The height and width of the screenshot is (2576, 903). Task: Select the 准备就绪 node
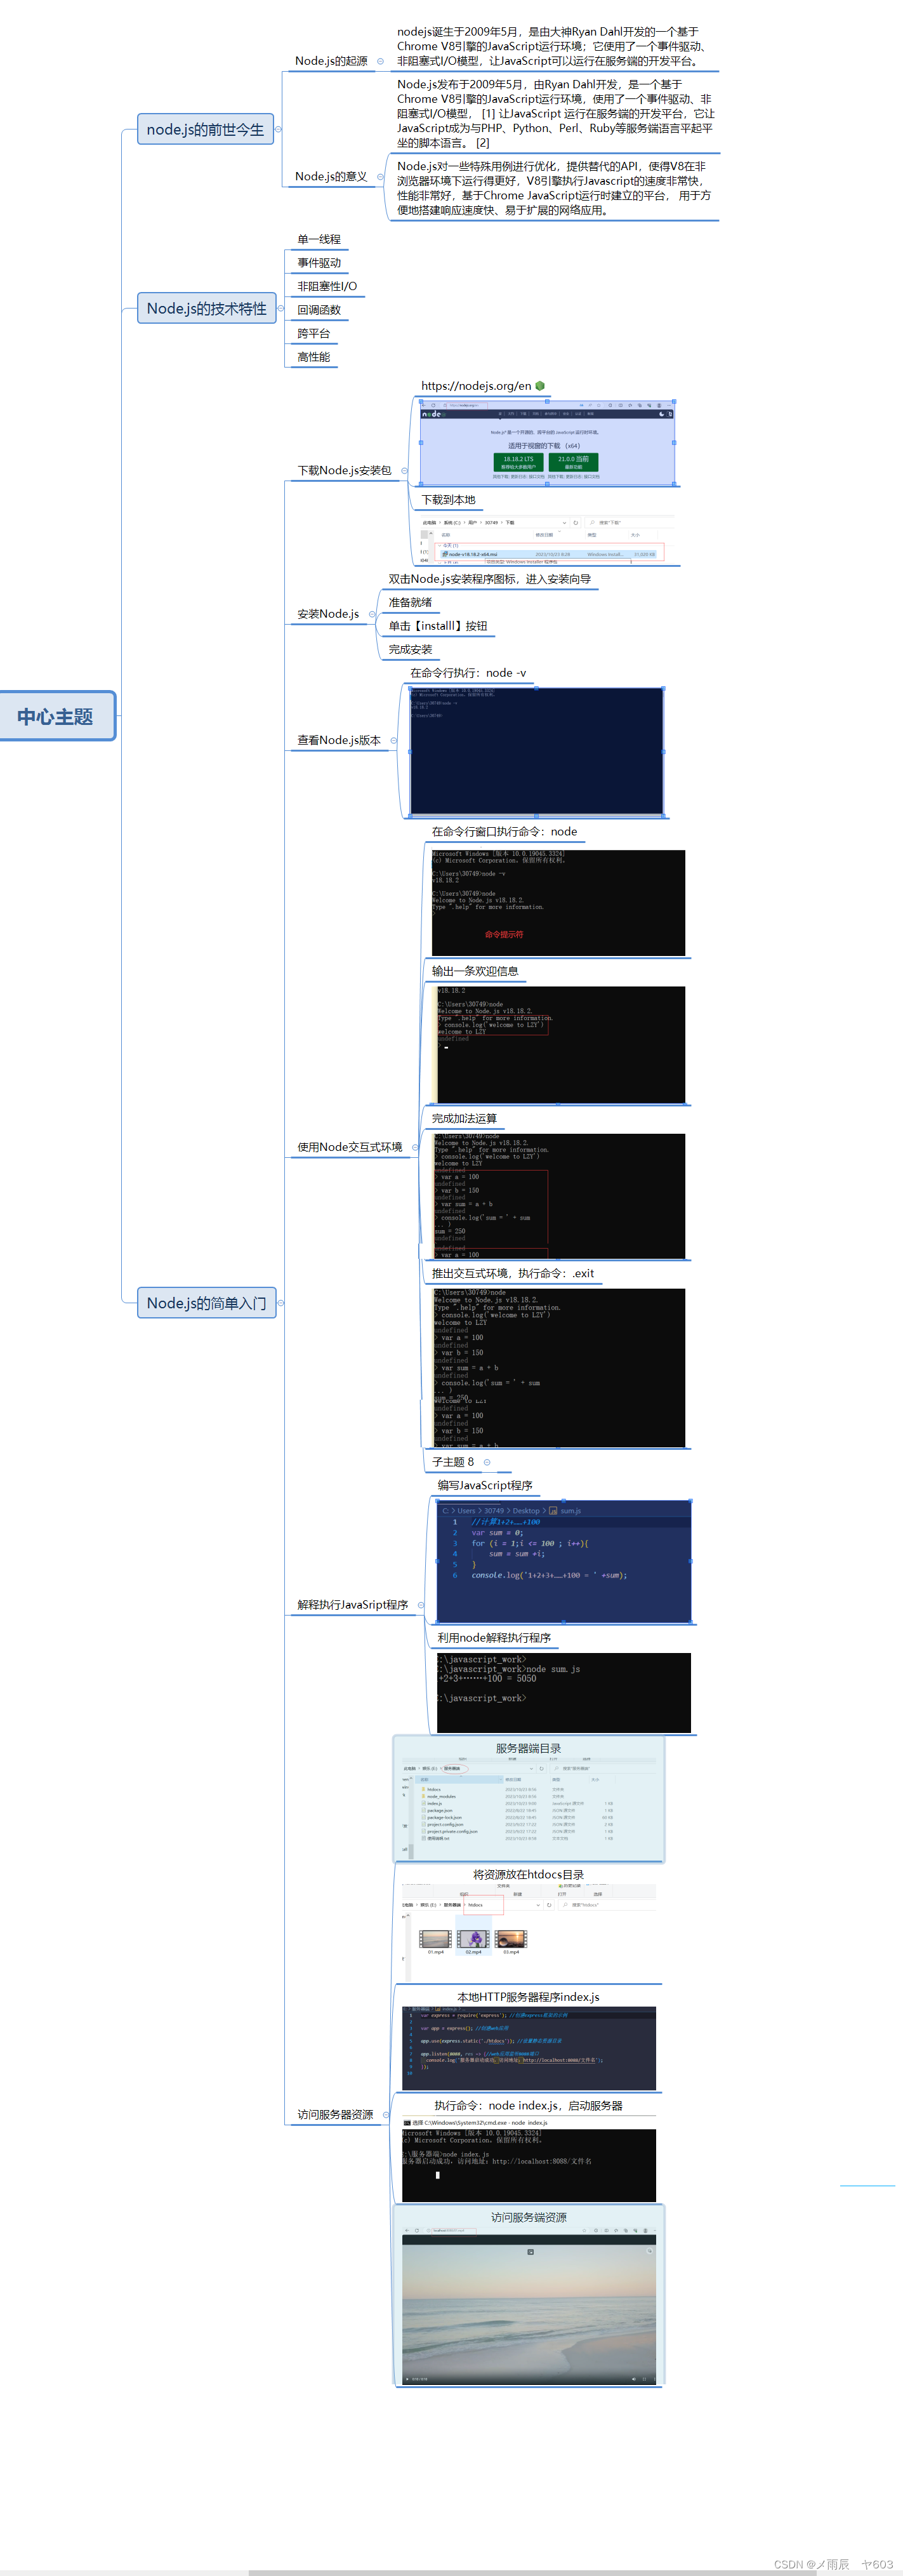click(x=410, y=603)
